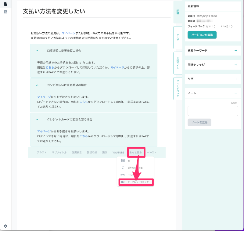The height and width of the screenshot is (231, 244).
Task: Open the bar chart analytics icon
Action: (5, 12)
